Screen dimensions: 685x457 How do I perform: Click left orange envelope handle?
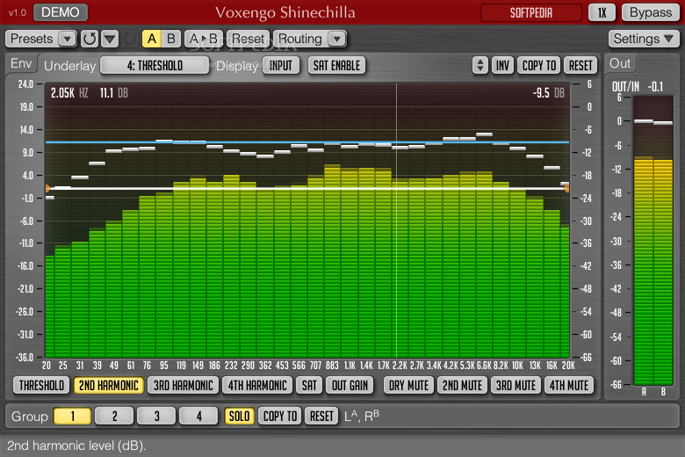47,188
